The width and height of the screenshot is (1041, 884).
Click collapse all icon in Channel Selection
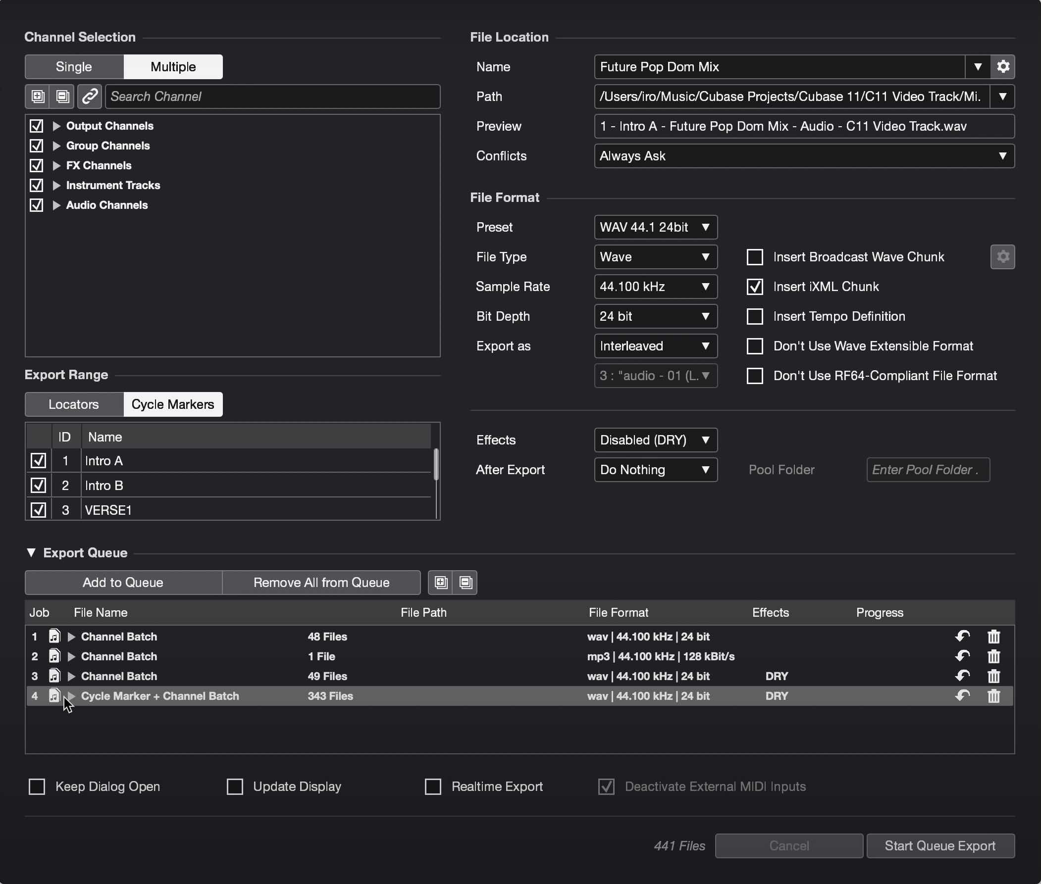pos(62,96)
